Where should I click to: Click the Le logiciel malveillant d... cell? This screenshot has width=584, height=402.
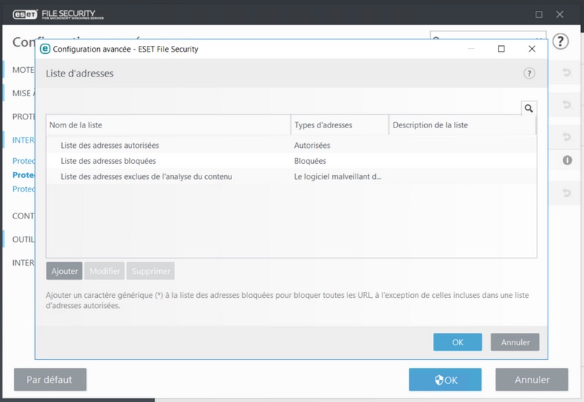[x=337, y=176]
